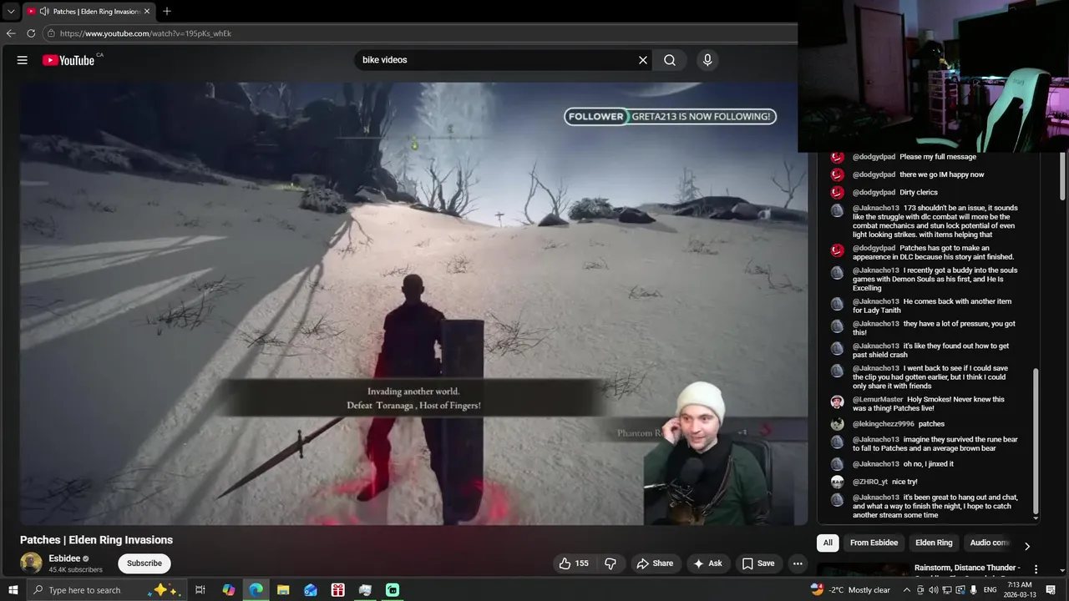Viewport: 1069px width, 601px height.
Task: Close the Patches Elden Ring tab
Action: (147, 12)
